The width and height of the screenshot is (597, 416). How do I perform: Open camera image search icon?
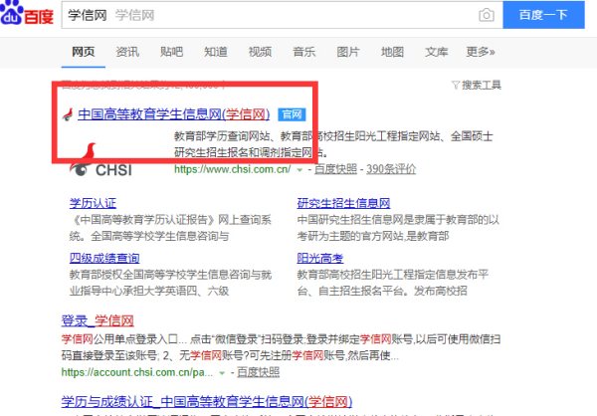tap(487, 15)
